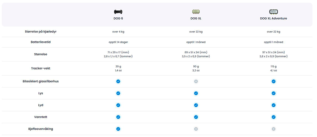Click Vanntett checkmark for DOG XL Adventure

click(x=274, y=117)
